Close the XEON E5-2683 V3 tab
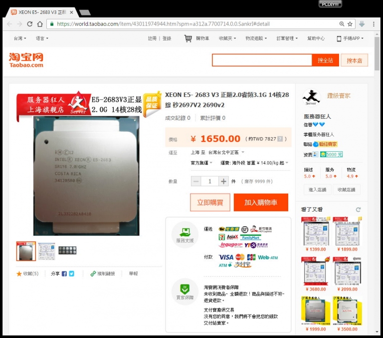This screenshot has width=383, height=338. 72,12
